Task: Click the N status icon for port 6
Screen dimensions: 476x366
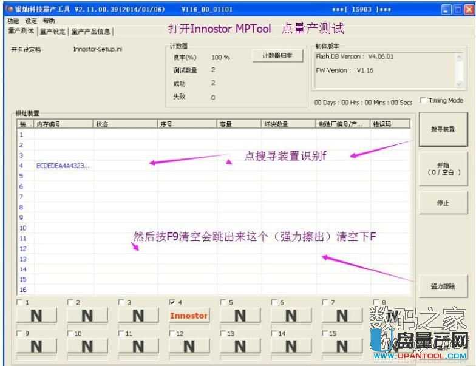Action: 291,316
